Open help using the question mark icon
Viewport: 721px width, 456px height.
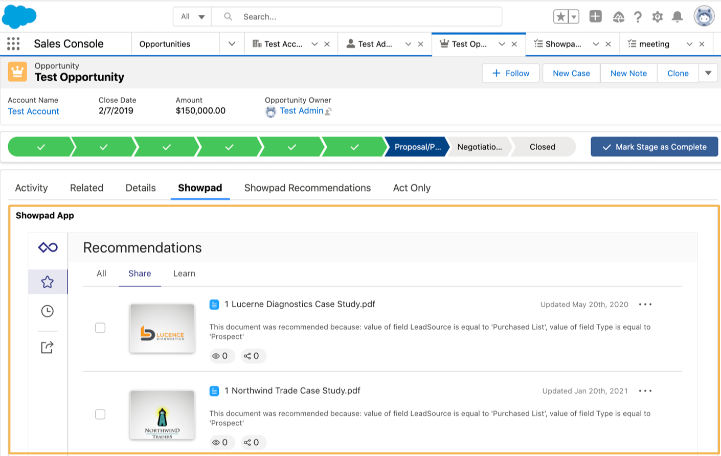coord(638,16)
